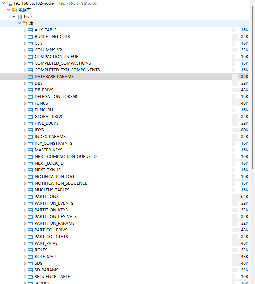Select the PARTITION_PARAMS table row

pos(125,223)
